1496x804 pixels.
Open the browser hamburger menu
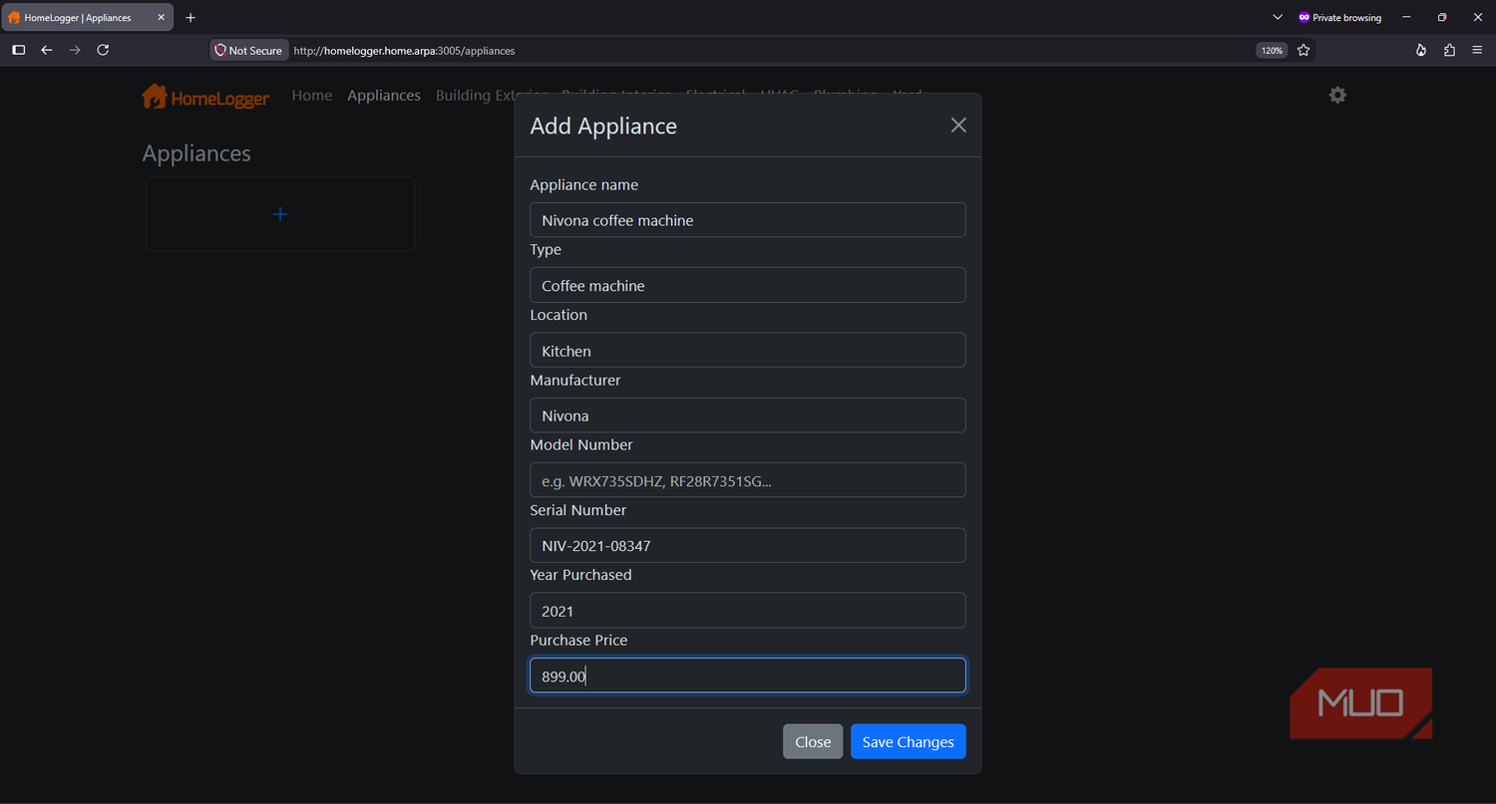[x=1477, y=50]
